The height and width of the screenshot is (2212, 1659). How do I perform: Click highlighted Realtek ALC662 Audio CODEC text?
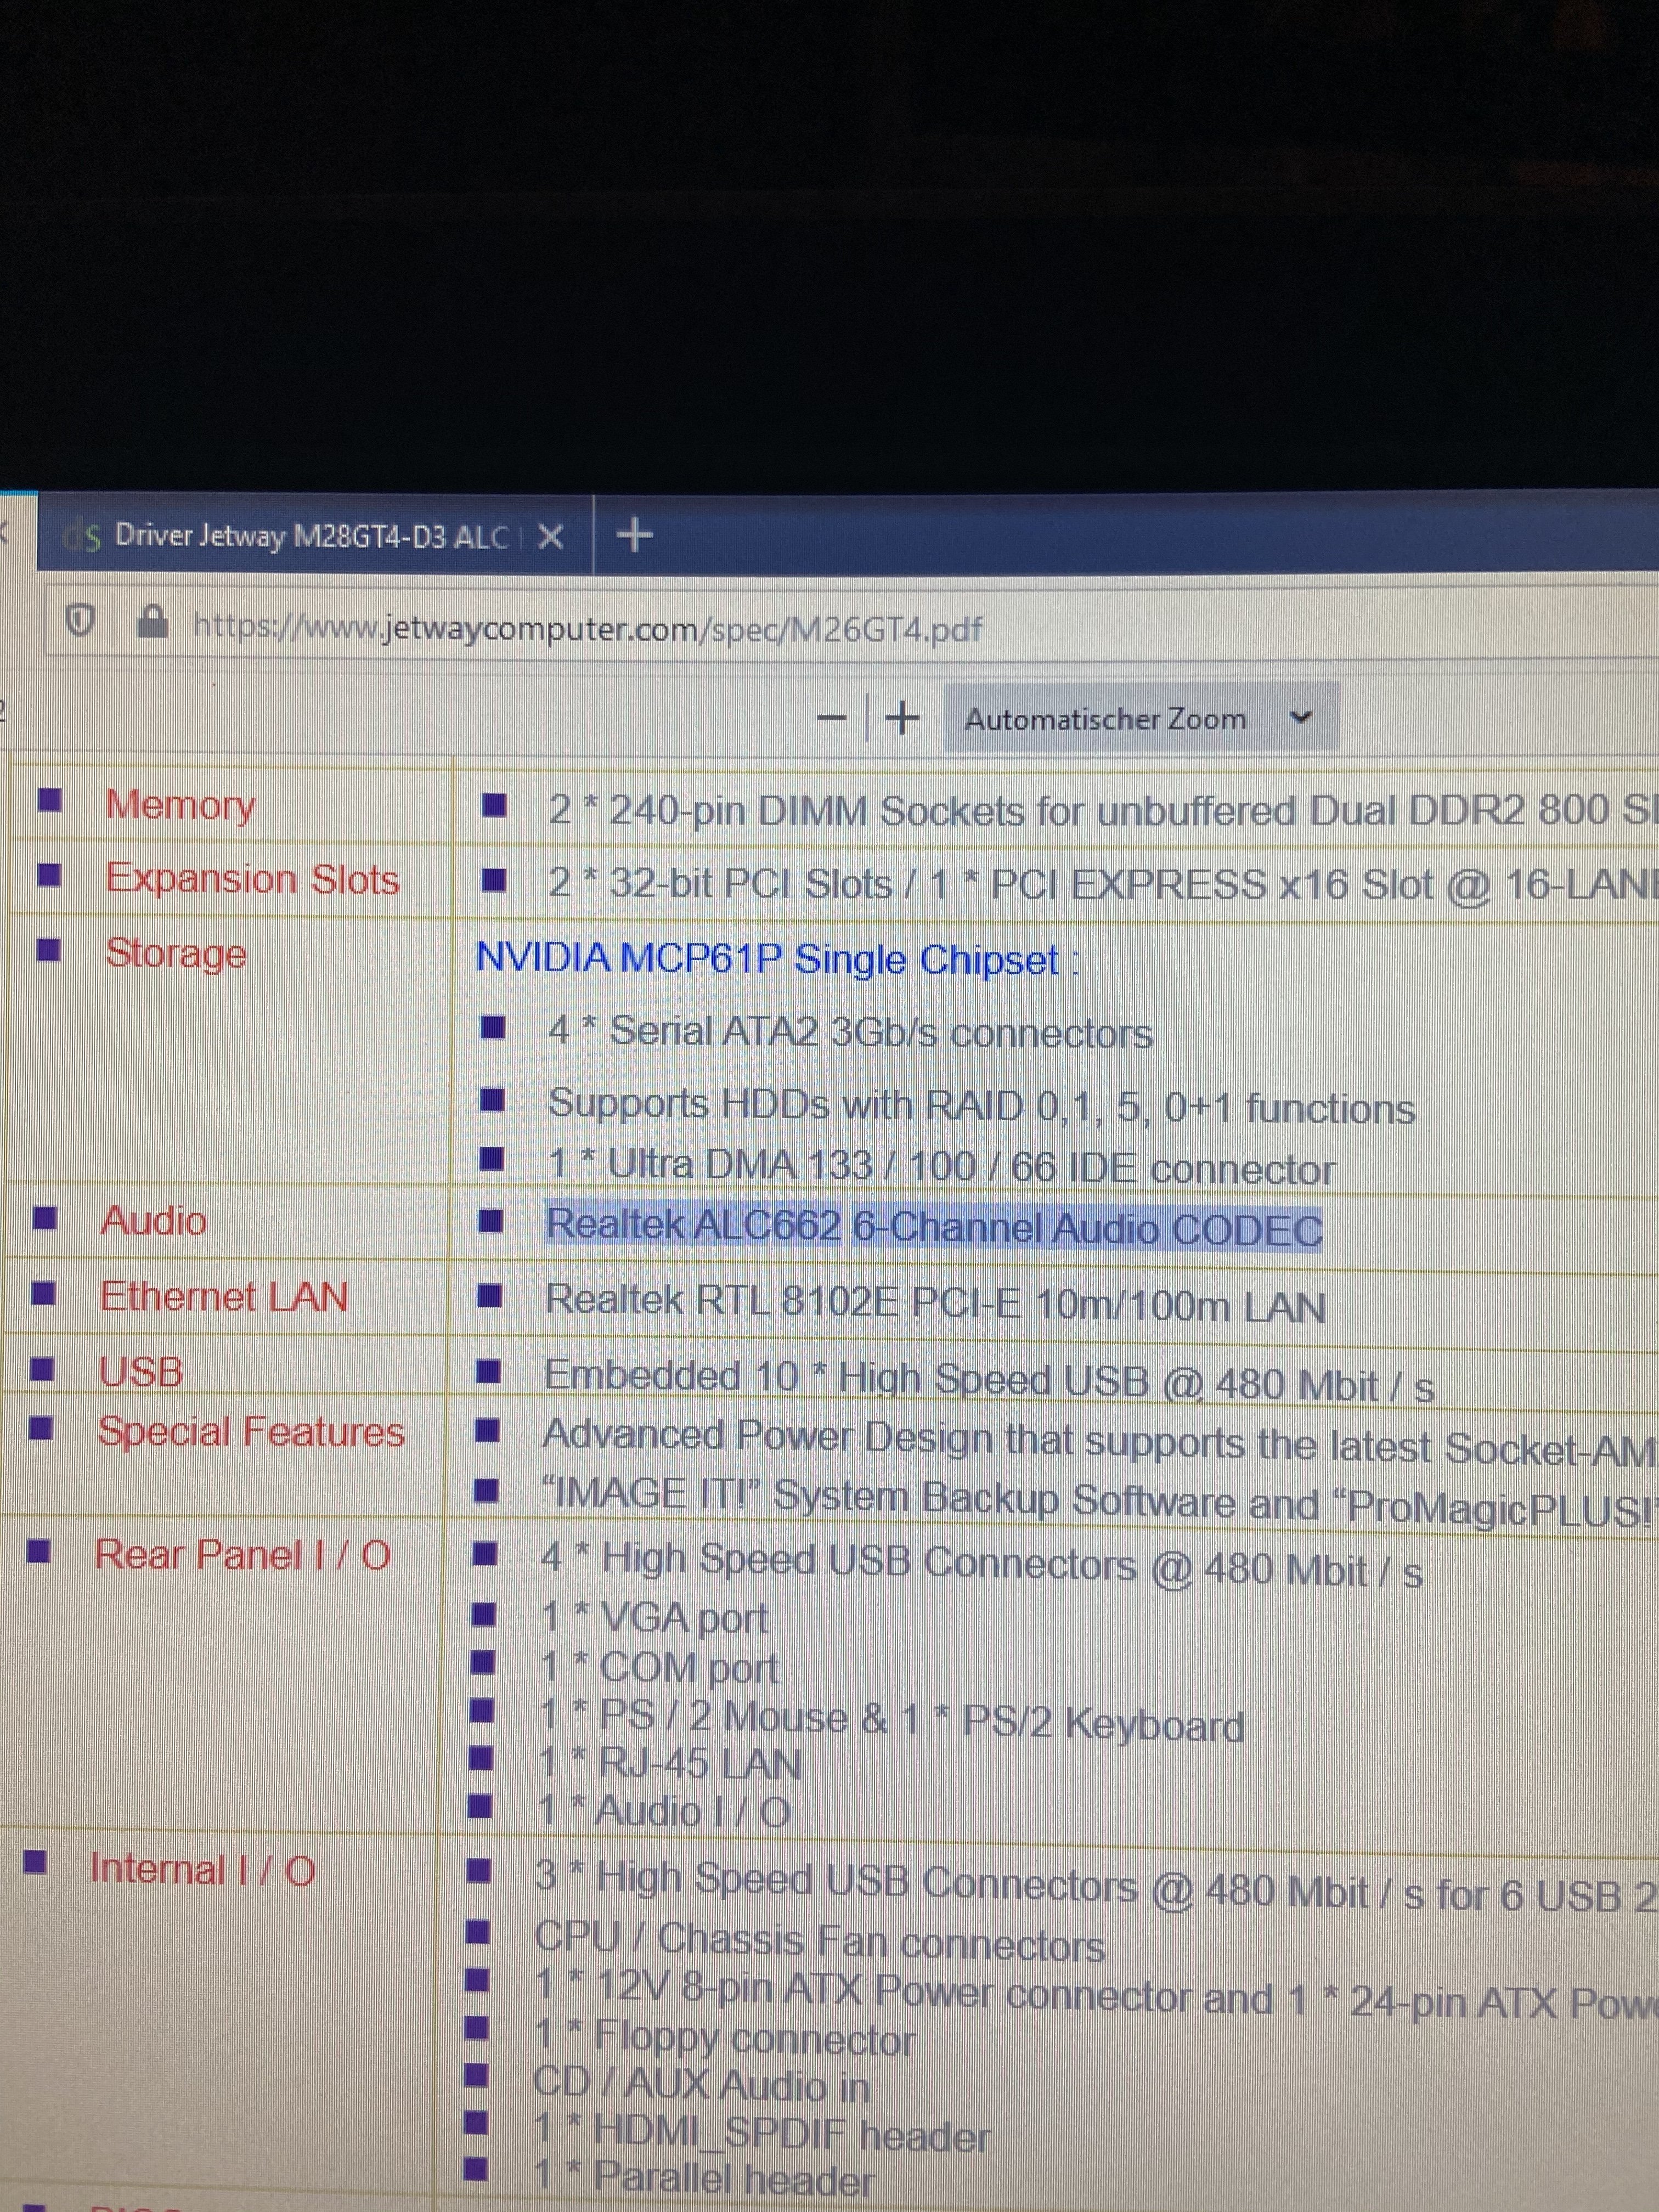click(932, 1227)
